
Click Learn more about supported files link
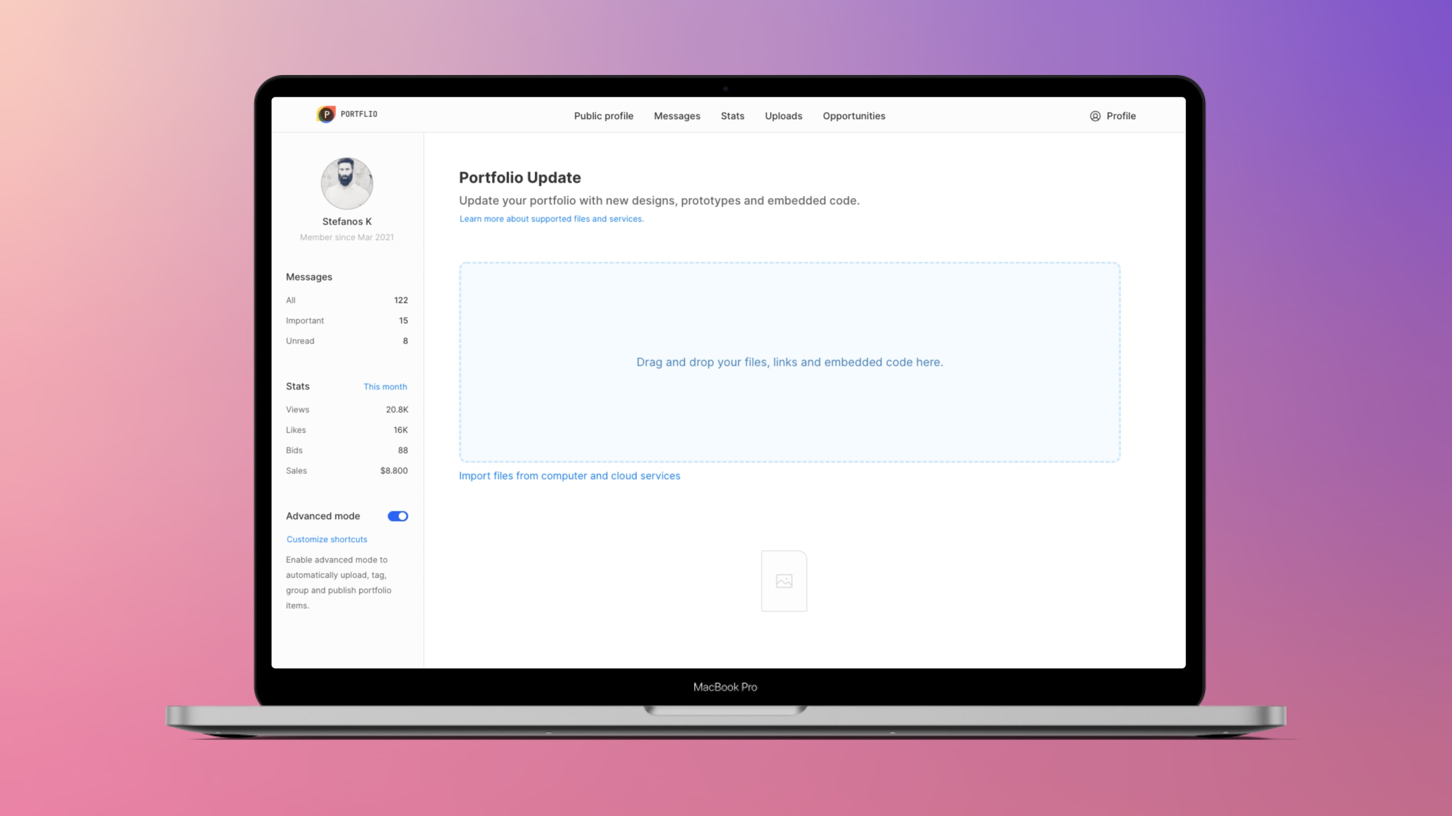pyautogui.click(x=551, y=218)
